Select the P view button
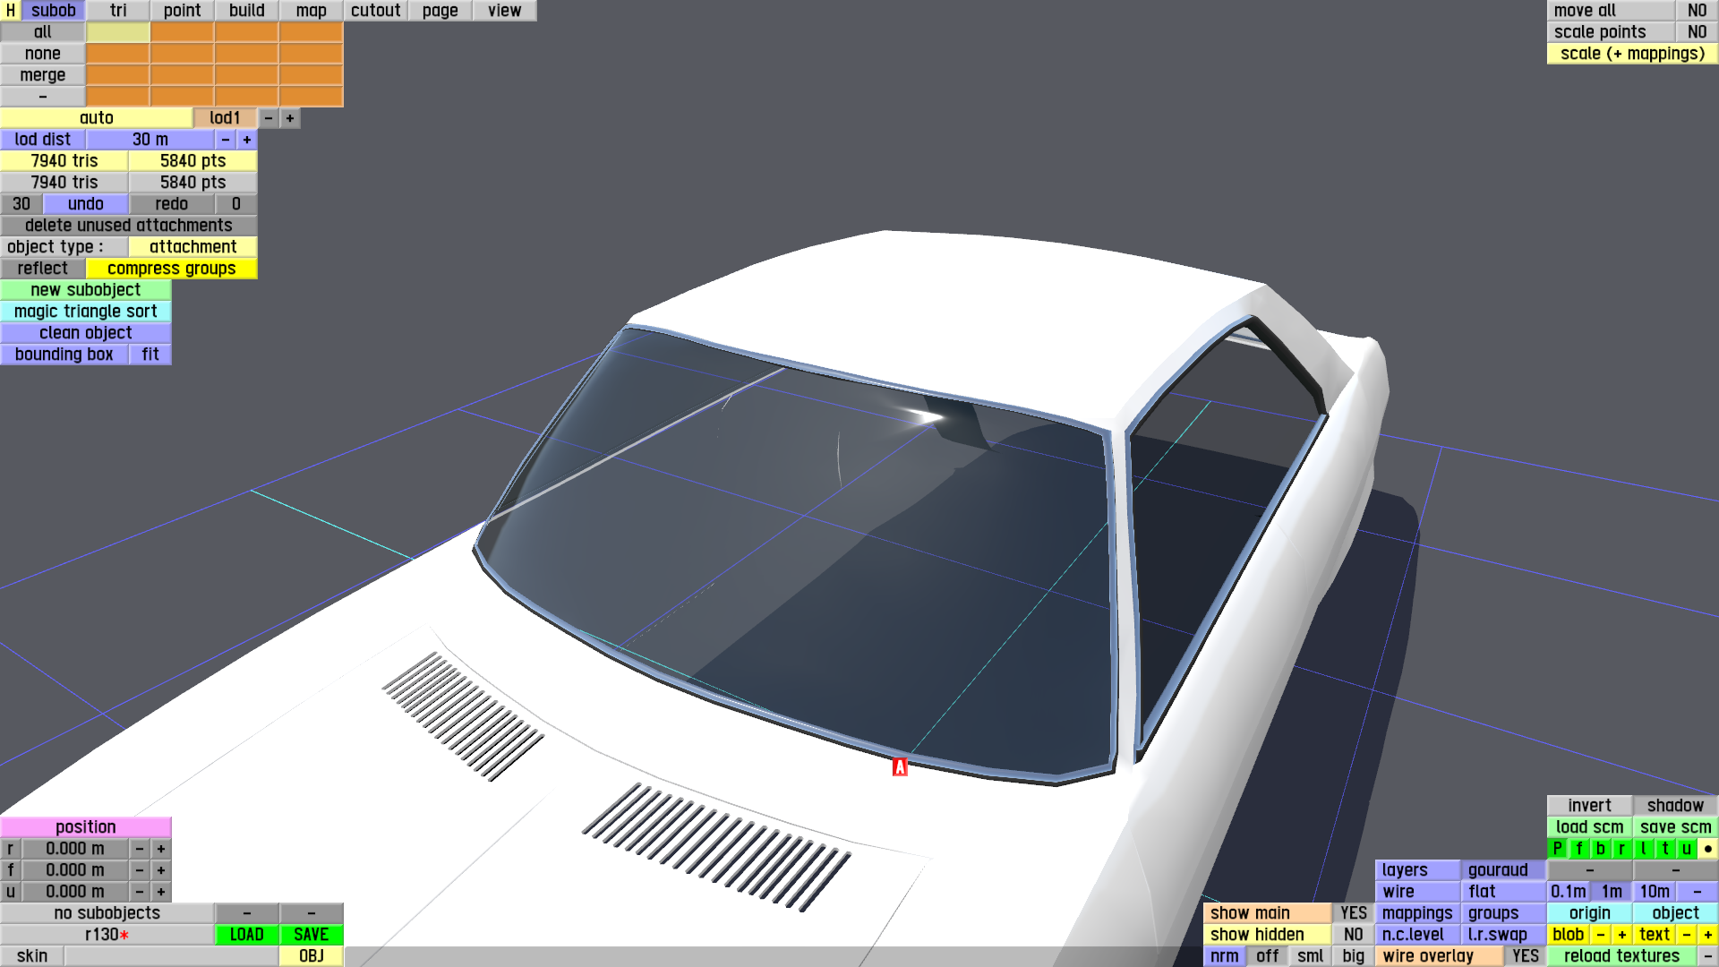Screen dimensions: 1719x967 coord(1557,849)
